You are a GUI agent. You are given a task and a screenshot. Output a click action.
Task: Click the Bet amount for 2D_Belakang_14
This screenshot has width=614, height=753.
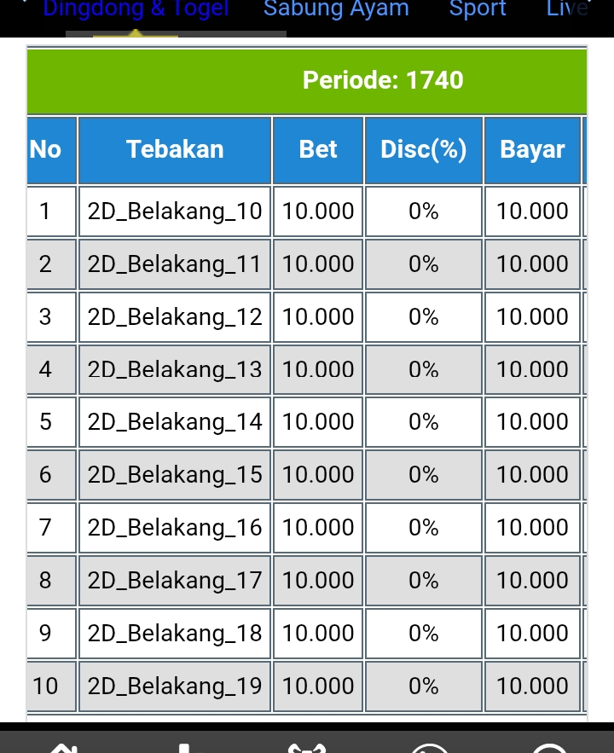[318, 422]
